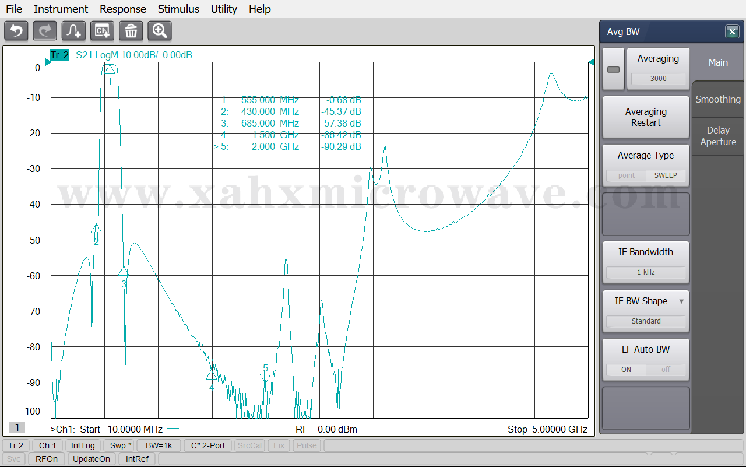Select marker 5 triangle on trace
This screenshot has height=467, width=746.
[x=266, y=378]
